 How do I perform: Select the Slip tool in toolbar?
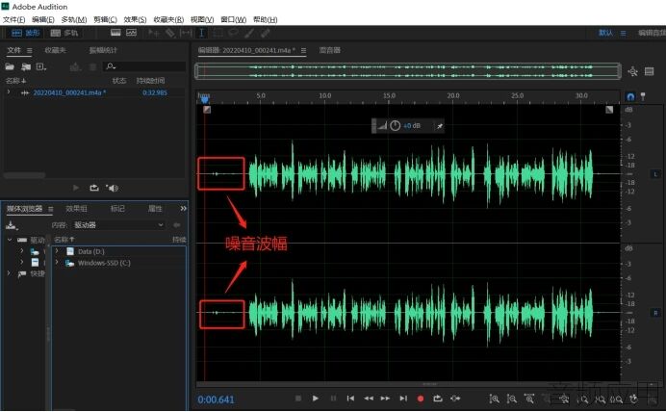click(x=186, y=33)
